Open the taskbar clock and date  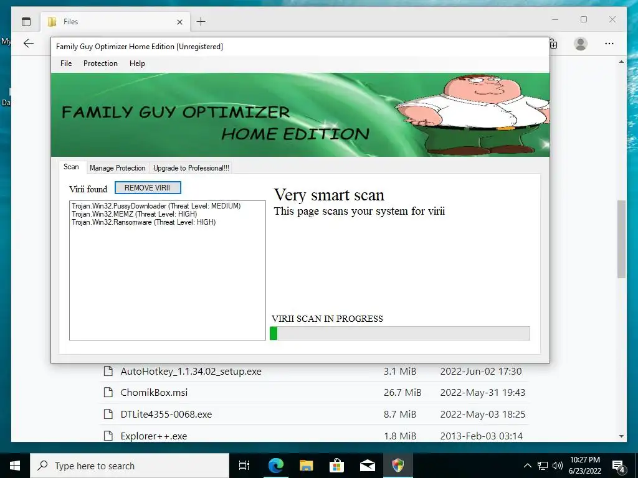pyautogui.click(x=584, y=466)
